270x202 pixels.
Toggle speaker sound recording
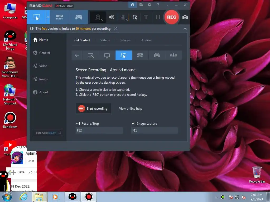click(x=112, y=17)
